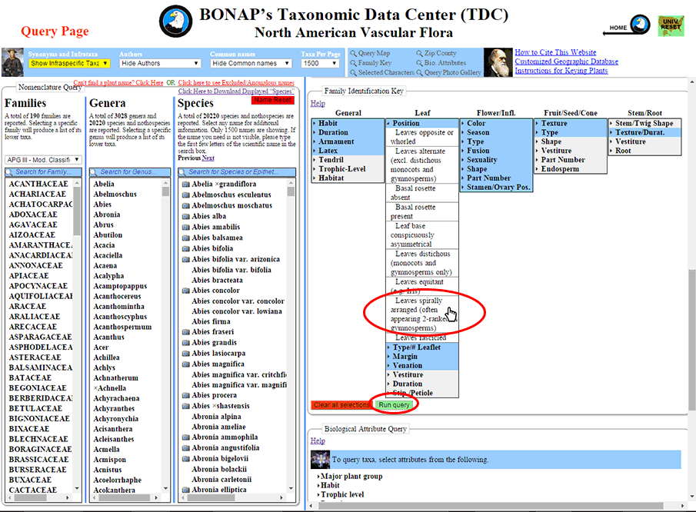
Task: Open Query Map search icon
Action: coord(353,53)
